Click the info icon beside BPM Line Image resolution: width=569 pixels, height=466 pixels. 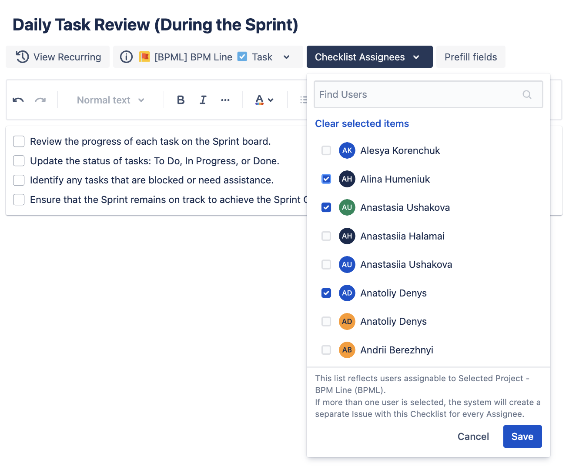tap(126, 57)
